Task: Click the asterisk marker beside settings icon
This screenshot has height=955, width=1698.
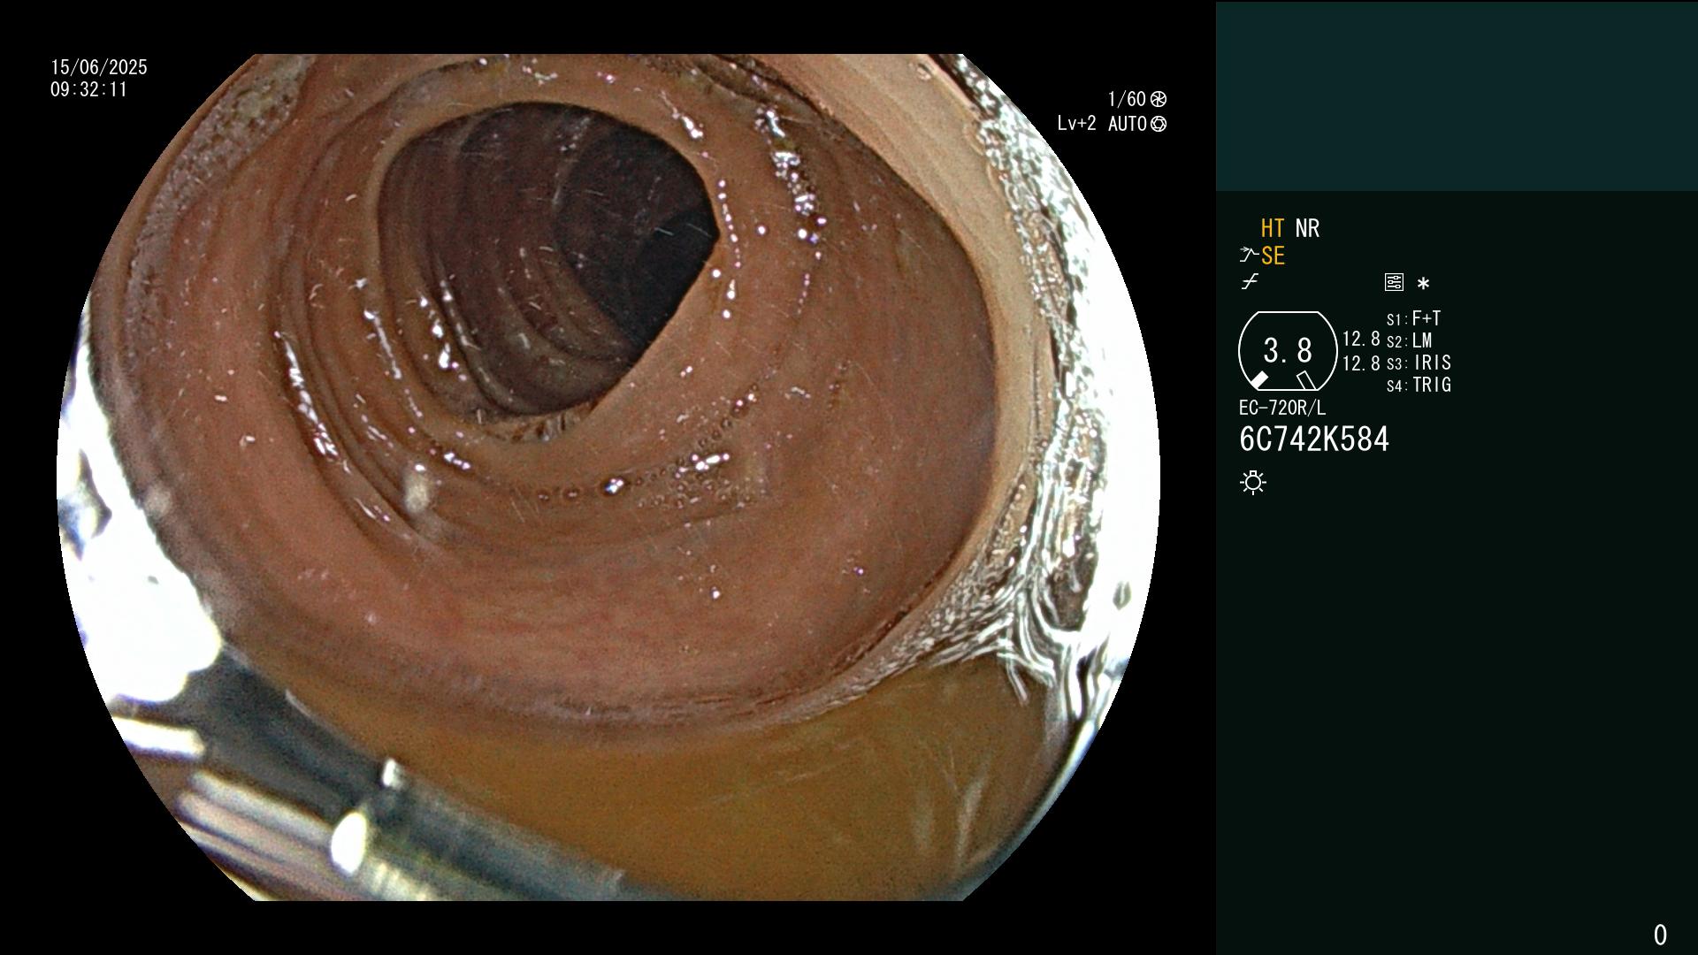Action: 1423,284
